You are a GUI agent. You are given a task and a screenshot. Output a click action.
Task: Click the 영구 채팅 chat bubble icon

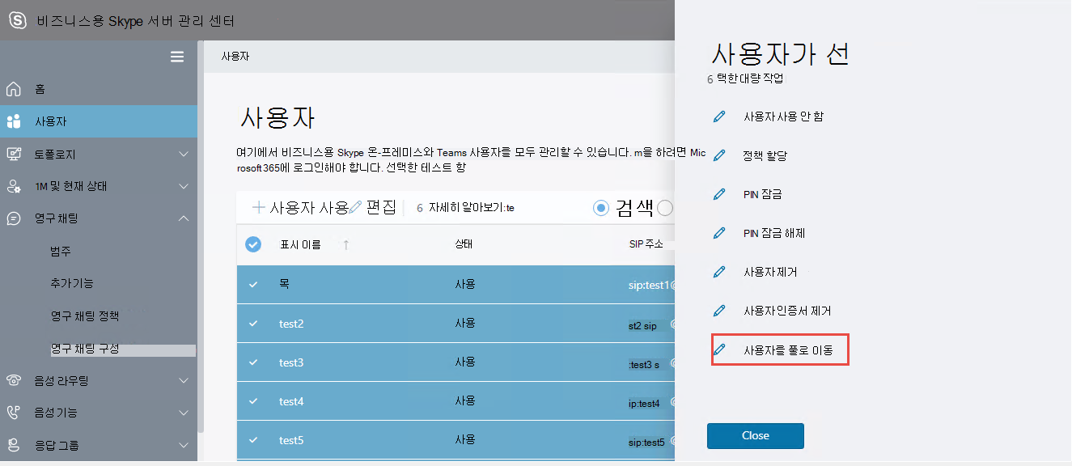(14, 218)
